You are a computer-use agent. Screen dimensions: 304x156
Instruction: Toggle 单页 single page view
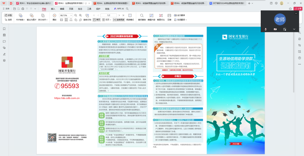tap(97, 20)
